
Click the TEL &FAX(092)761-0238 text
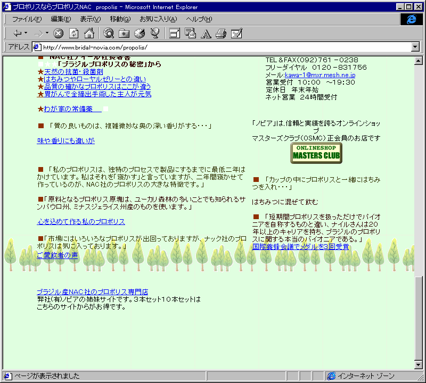point(312,60)
